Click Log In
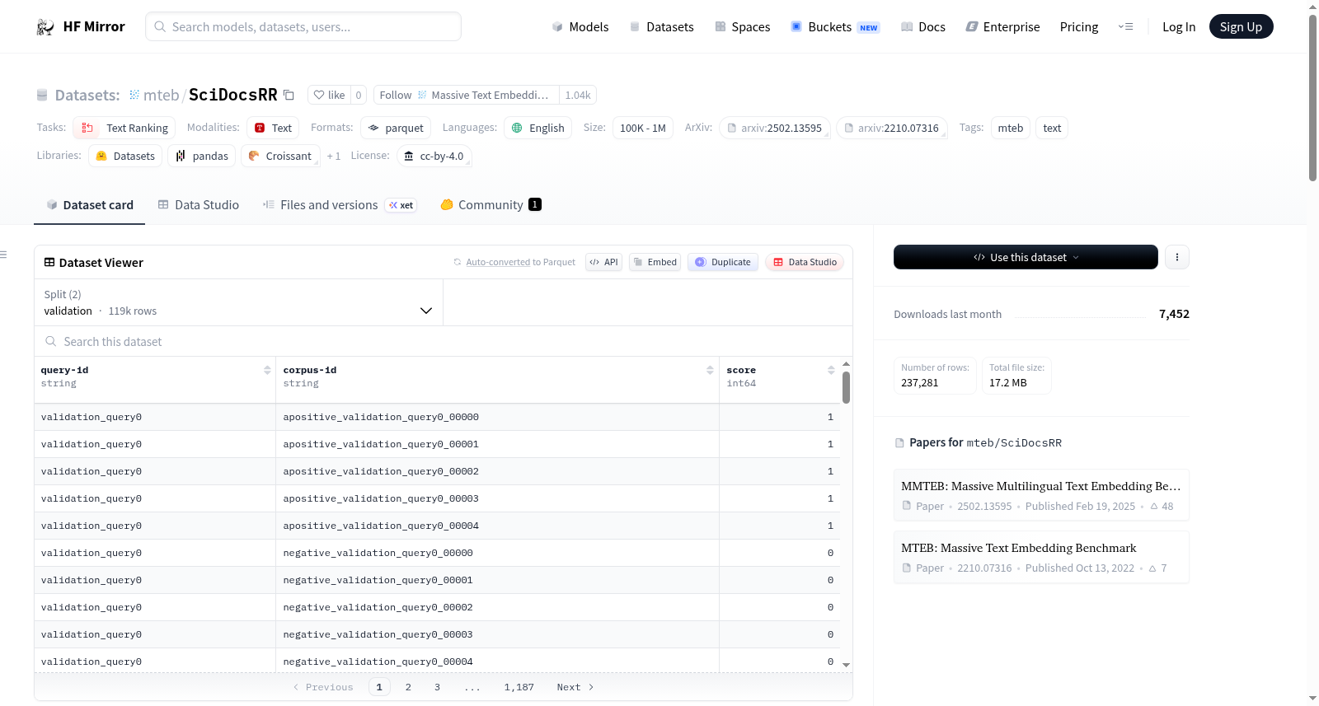Viewport: 1319px width, 706px height. click(x=1178, y=27)
